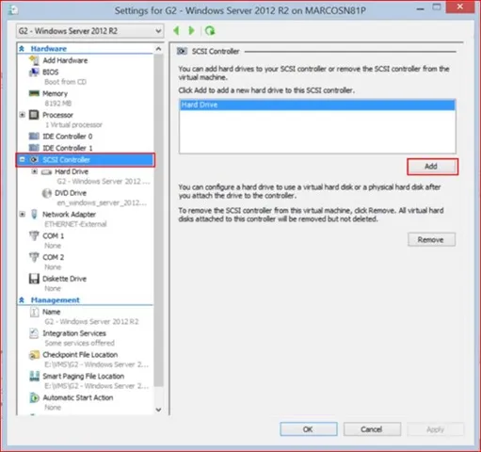Screen dimensions: 481x452
Task: Click the Hard Drive tree icon
Action: click(x=46, y=171)
